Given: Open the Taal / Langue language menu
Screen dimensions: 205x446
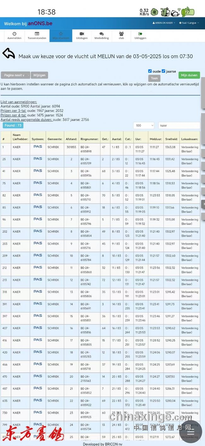Looking at the screenshot, I should point(189,23).
